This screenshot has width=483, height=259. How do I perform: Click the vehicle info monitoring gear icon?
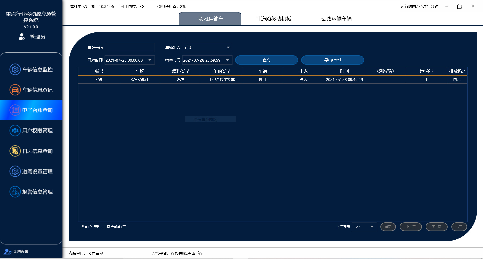point(15,70)
